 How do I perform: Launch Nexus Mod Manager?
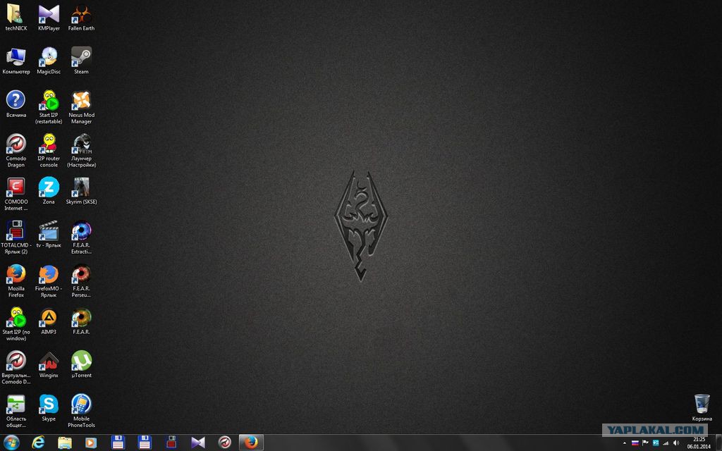[82, 107]
